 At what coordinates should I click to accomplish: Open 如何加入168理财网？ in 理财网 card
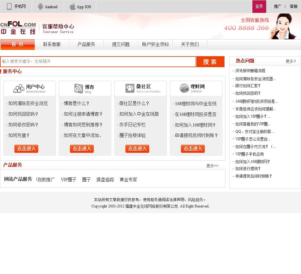(x=195, y=125)
